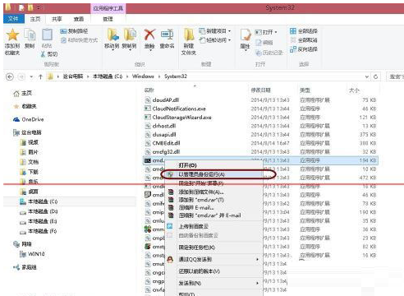Screen dimensions: 404x296
Task: Click the new folder ribbon icon
Action: pos(189,35)
